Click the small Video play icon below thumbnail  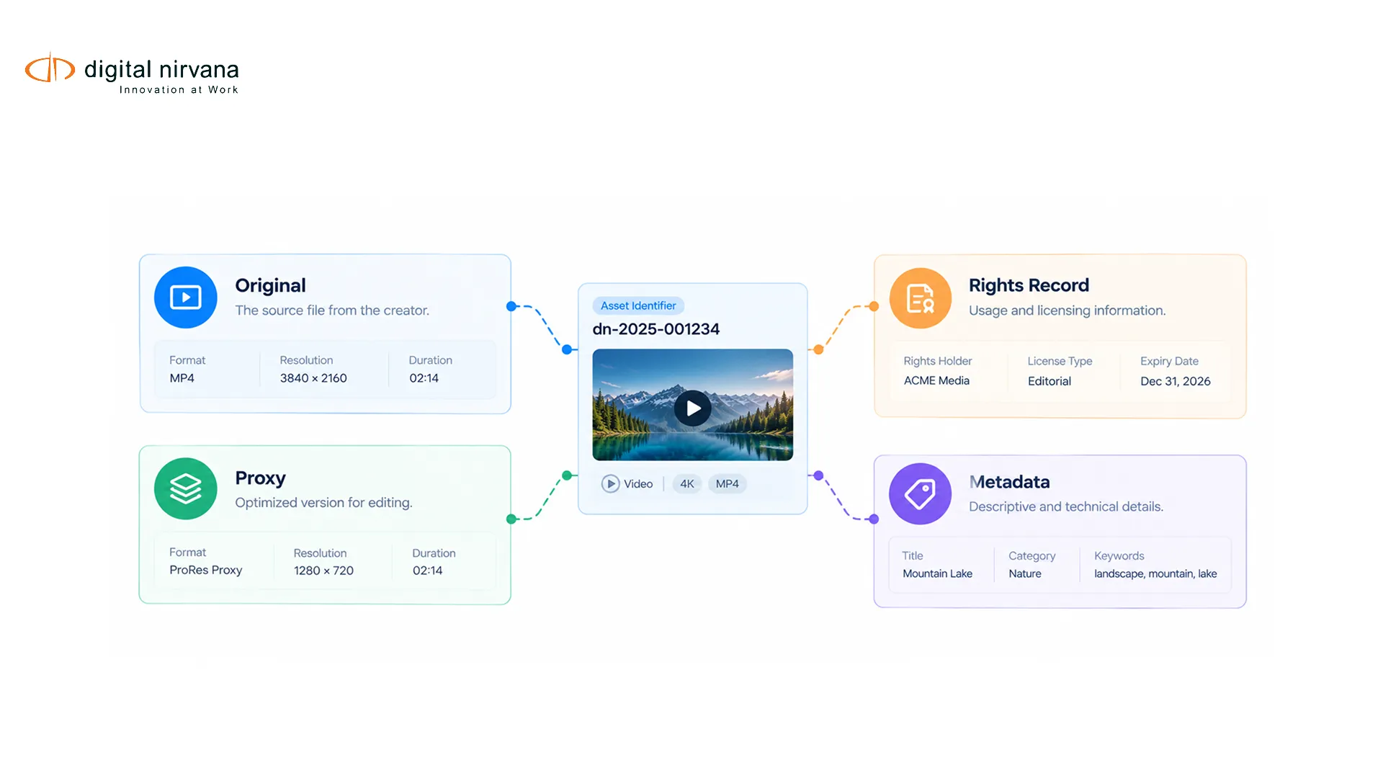[610, 483]
